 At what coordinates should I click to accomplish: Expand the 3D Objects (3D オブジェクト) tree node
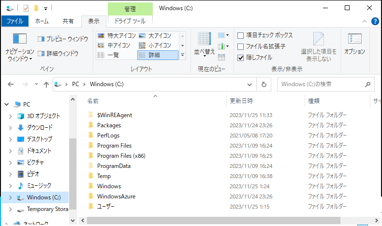10,116
